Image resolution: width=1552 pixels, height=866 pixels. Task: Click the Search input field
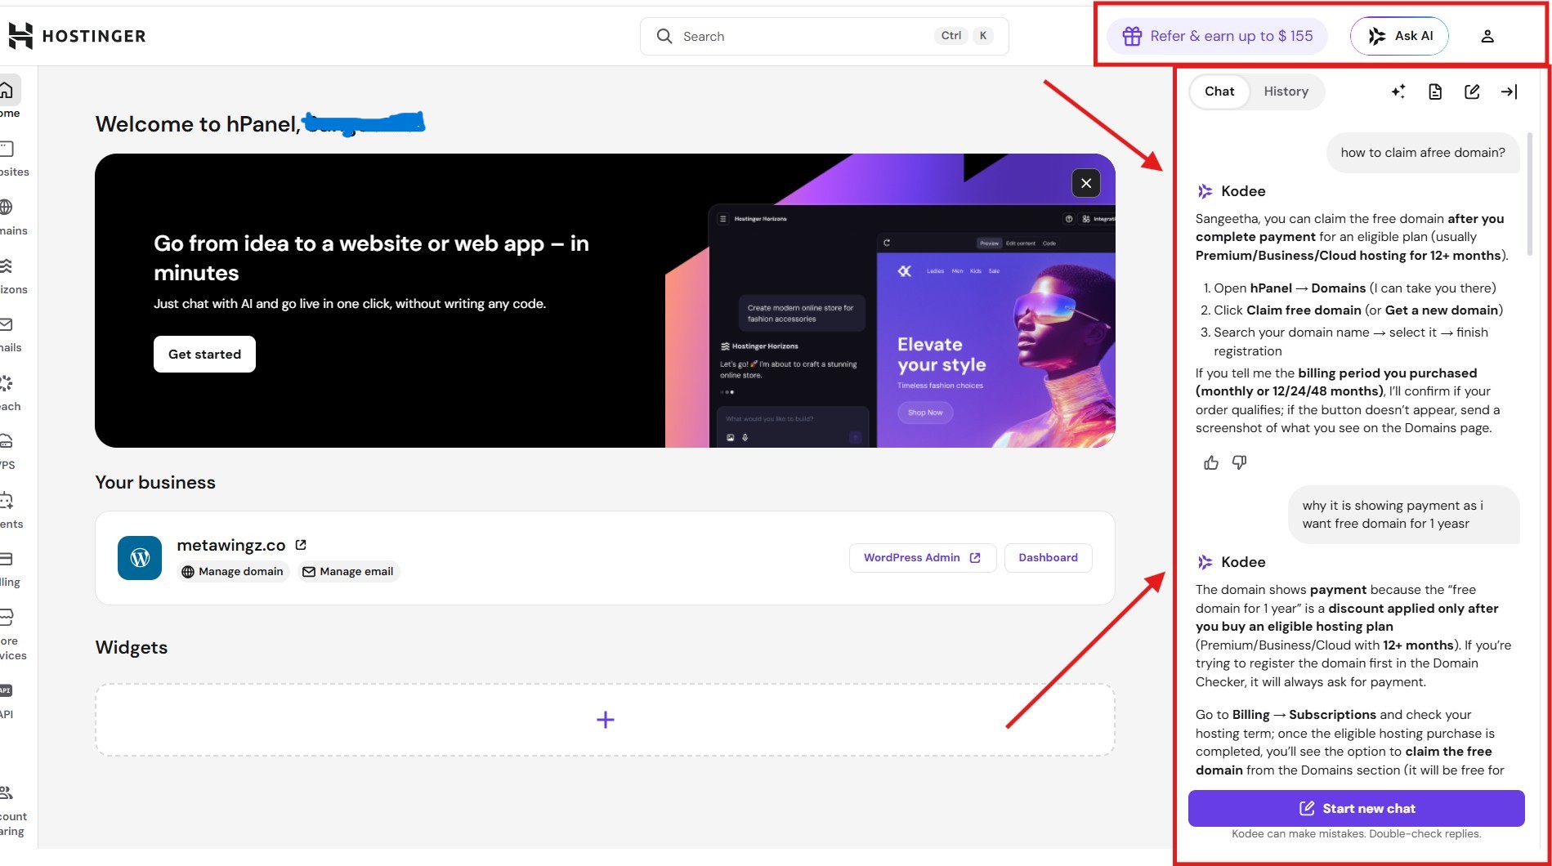tap(824, 36)
